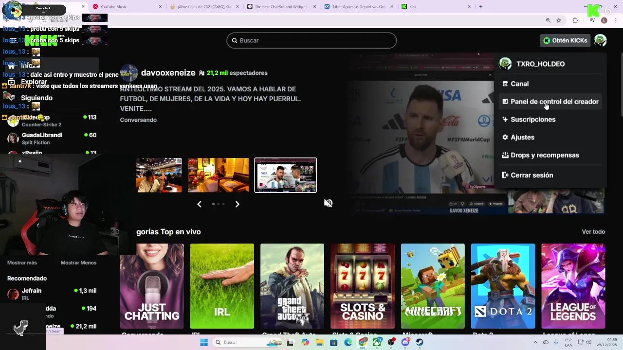
Task: Launch Copilot from the taskbar
Action: [x=305, y=343]
